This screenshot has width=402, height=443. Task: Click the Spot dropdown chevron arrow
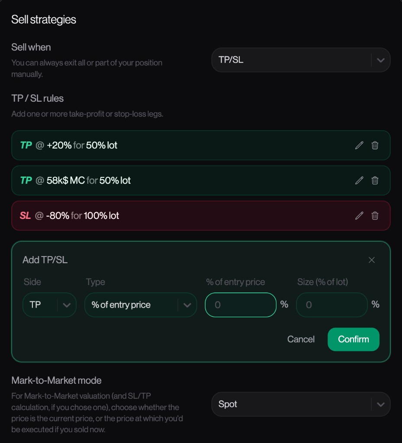380,404
